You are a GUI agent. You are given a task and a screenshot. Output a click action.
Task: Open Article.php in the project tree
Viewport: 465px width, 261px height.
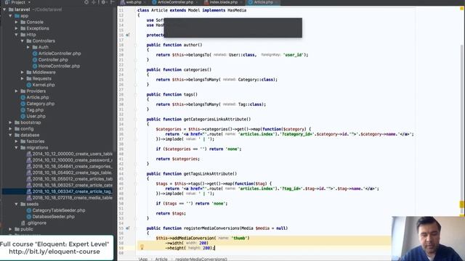37,97
